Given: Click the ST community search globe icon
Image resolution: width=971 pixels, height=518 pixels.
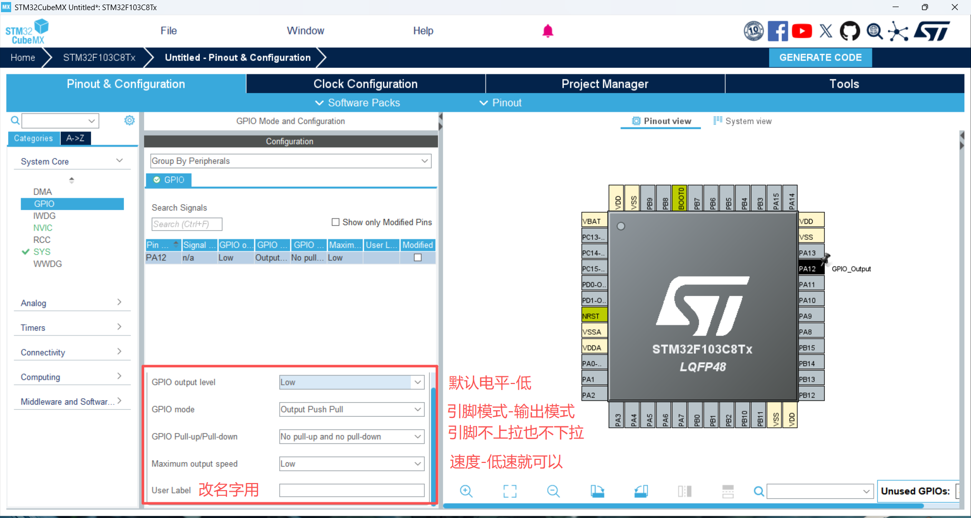Looking at the screenshot, I should [x=874, y=31].
